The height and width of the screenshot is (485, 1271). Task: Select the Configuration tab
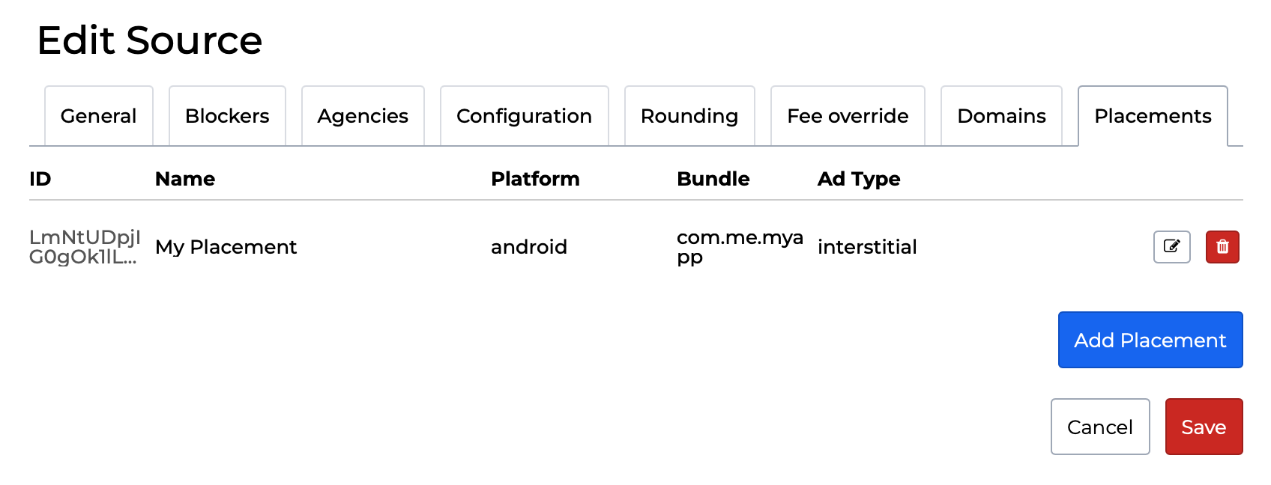click(524, 116)
